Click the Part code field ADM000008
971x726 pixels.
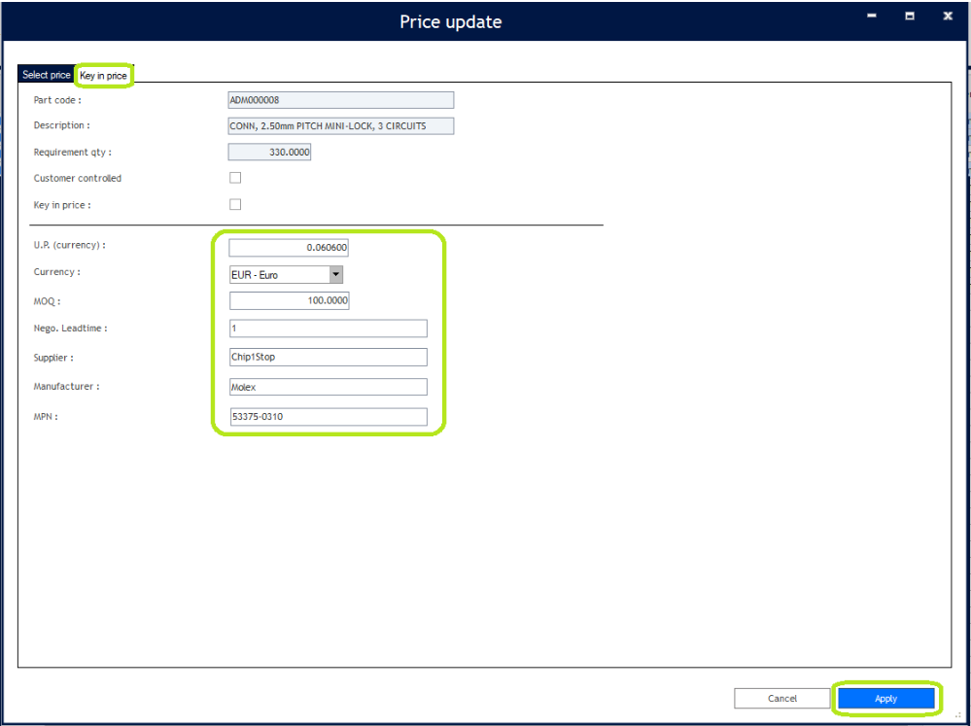tap(340, 99)
